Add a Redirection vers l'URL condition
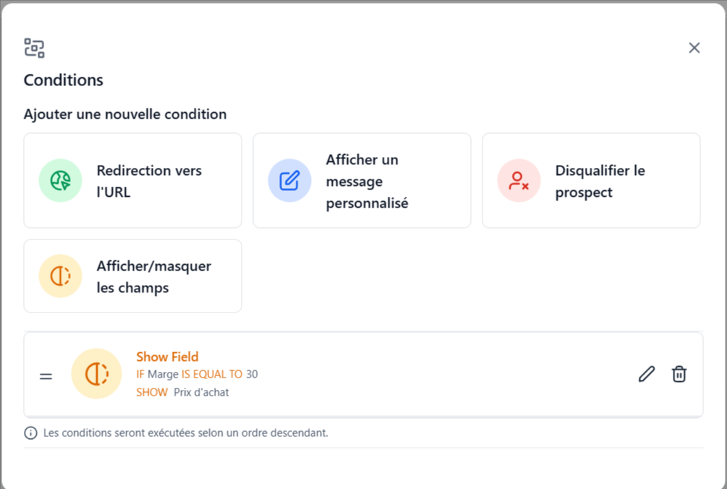Image resolution: width=727 pixels, height=489 pixels. 132,181
